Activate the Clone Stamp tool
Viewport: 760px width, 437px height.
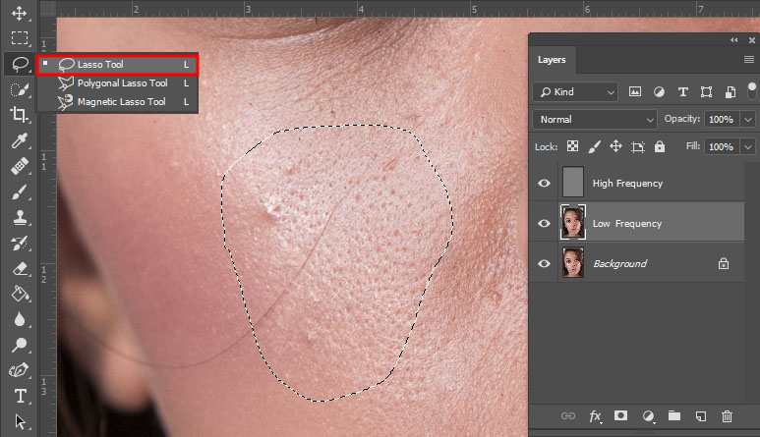tap(19, 217)
